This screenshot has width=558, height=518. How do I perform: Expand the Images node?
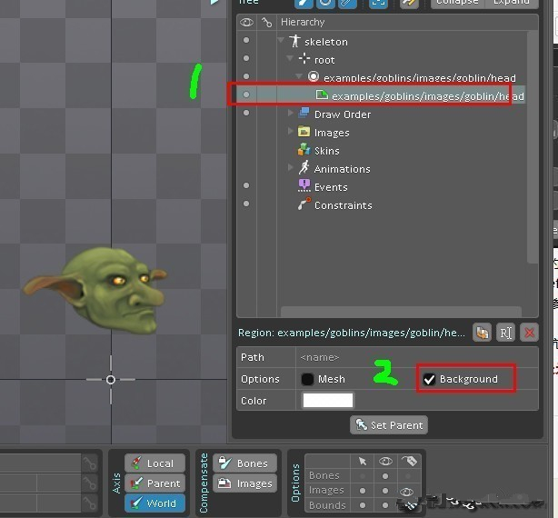point(291,131)
